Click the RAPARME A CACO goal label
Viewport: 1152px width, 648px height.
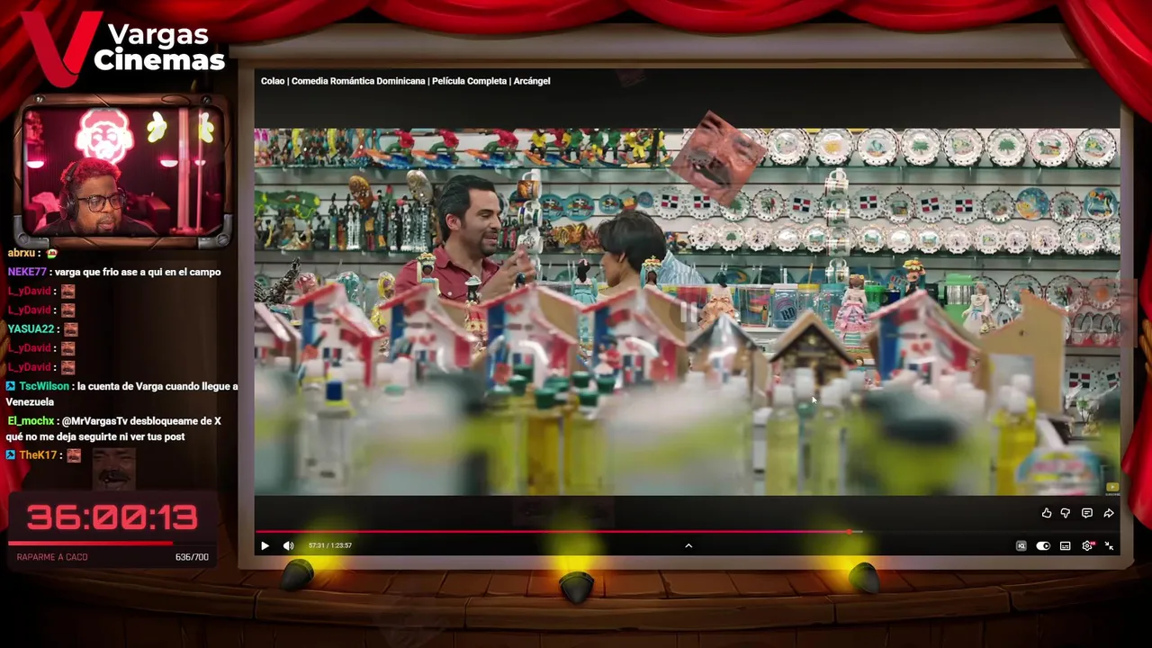[x=52, y=557]
